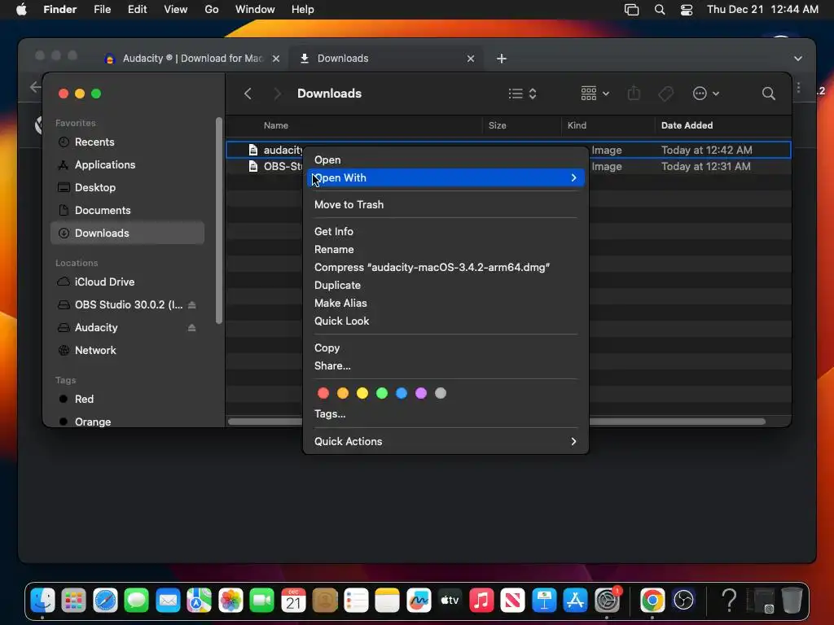The width and height of the screenshot is (834, 625).
Task: Open Notes app in the dock
Action: pos(387,601)
